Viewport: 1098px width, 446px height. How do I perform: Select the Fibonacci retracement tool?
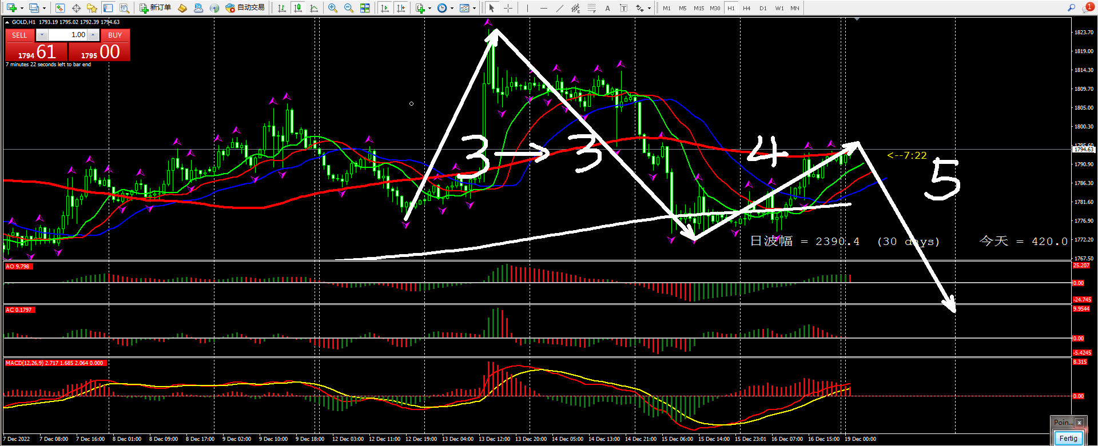[592, 8]
